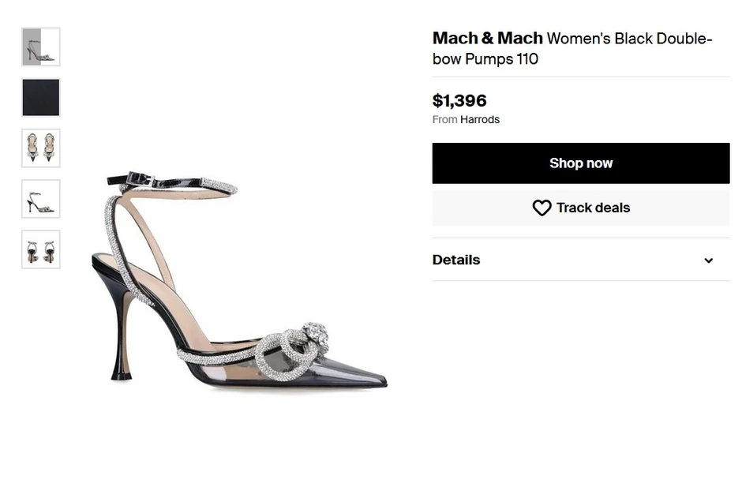The height and width of the screenshot is (483, 742).
Task: Click the ankle strap buckle in main image
Action: pyautogui.click(x=147, y=180)
